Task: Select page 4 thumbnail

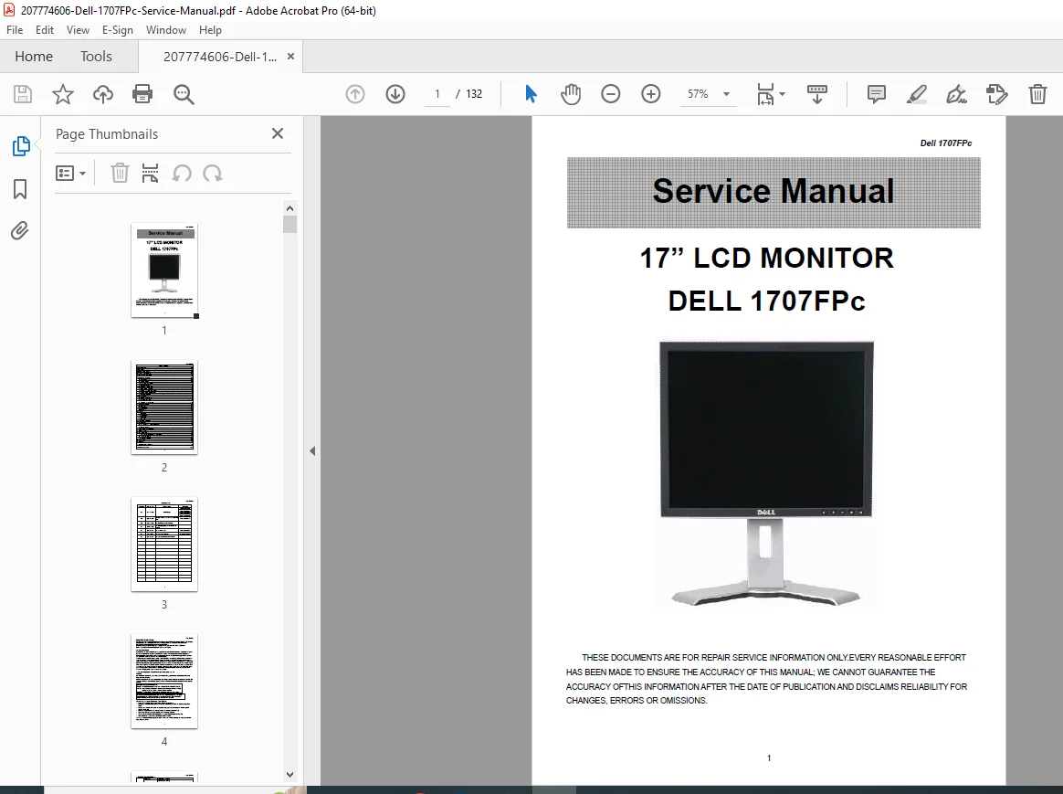Action: 164,682
